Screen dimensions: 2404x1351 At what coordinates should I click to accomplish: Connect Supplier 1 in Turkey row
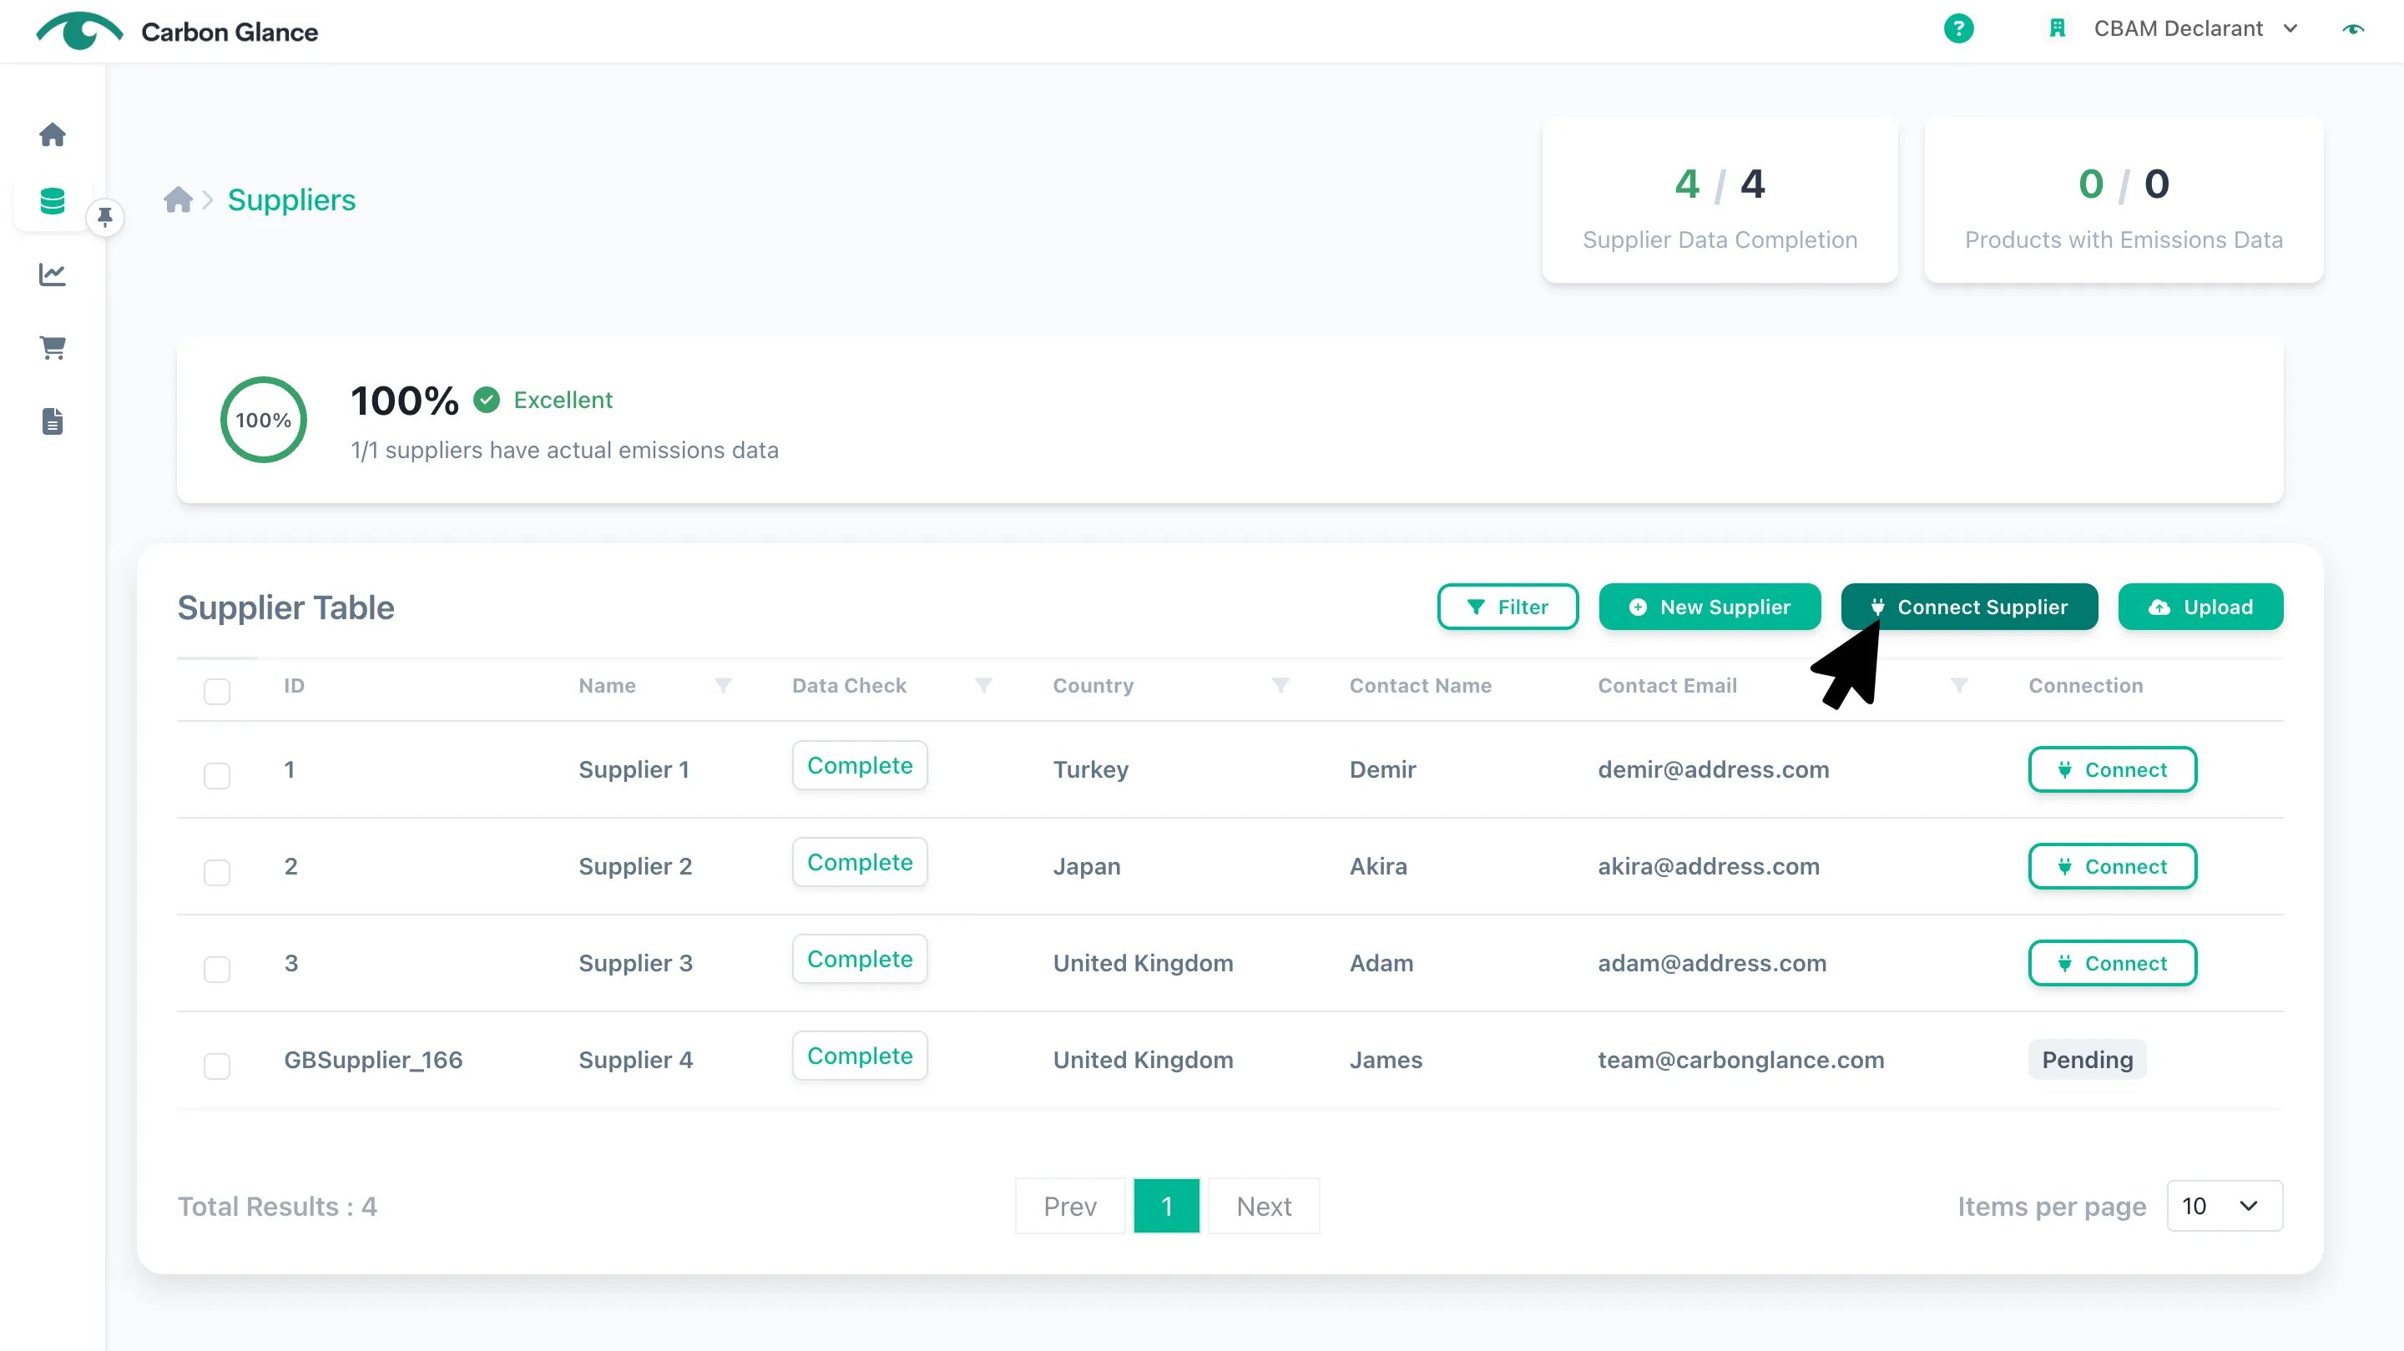2112,769
